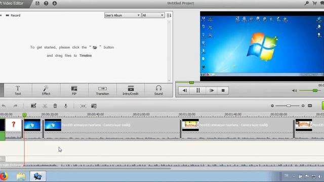Image resolution: width=324 pixels, height=182 pixels.
Task: Click the Save project icon in the title bar
Action: 37,3
